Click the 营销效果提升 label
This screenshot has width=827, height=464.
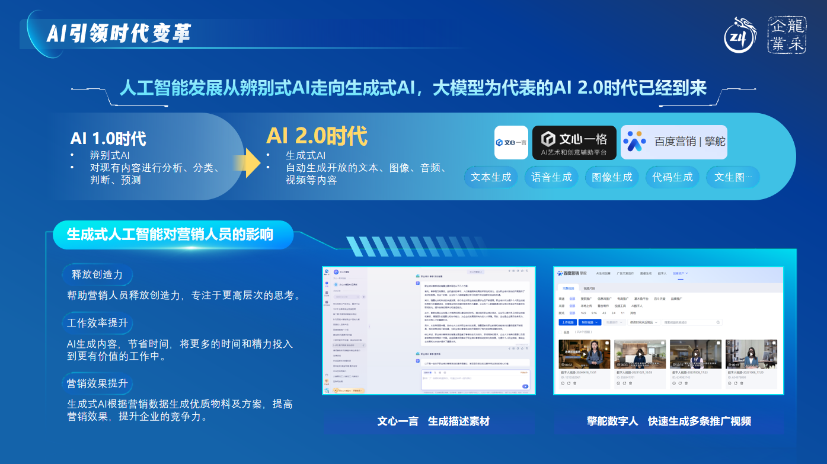97,384
